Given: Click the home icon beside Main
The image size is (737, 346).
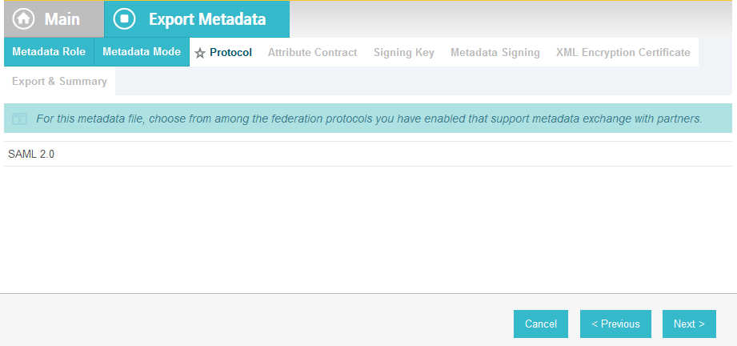Looking at the screenshot, I should tap(23, 19).
